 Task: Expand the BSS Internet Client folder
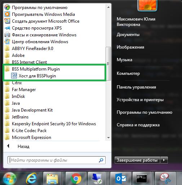pos(26,62)
